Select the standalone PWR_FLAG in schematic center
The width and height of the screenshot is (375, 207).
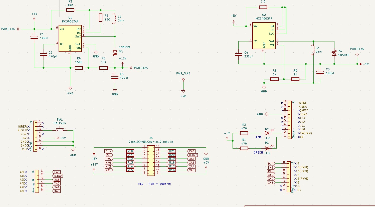pyautogui.click(x=183, y=79)
